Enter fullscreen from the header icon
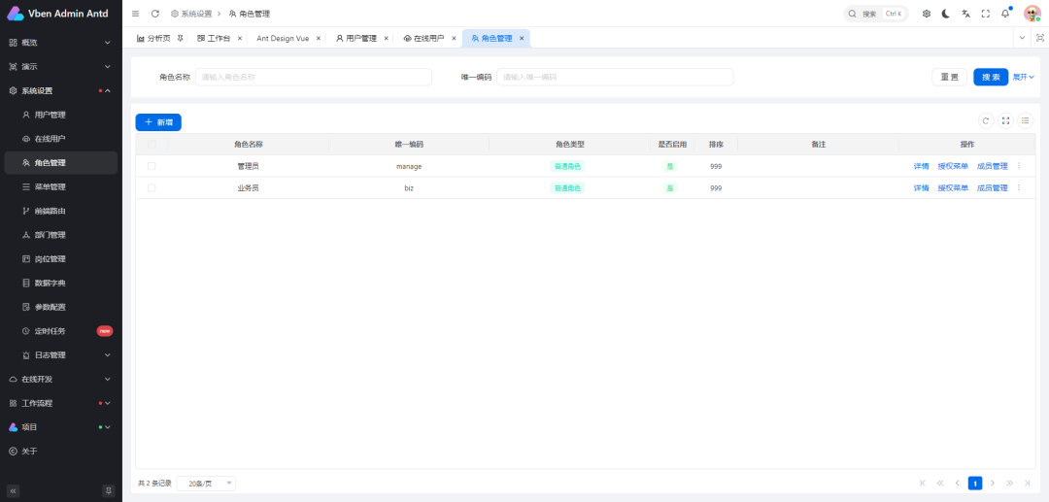Viewport: 1049px width, 502px height. 986,14
